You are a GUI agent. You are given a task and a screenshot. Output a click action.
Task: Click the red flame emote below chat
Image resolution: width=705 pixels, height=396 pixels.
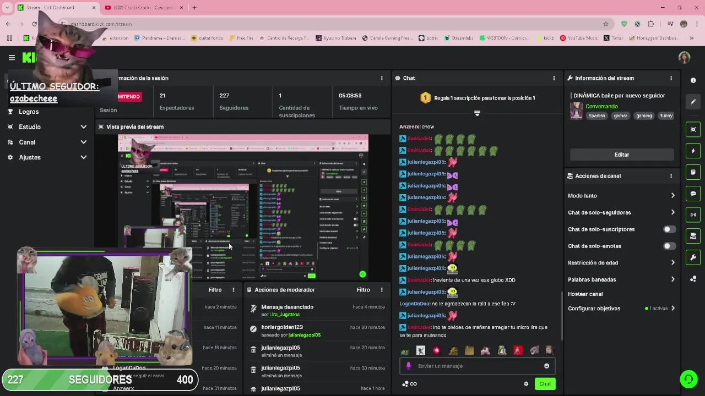(x=437, y=350)
